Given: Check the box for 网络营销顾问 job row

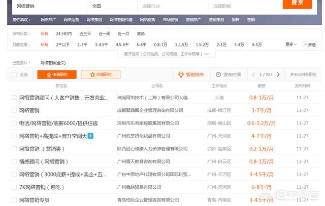Looking at the screenshot, I should point(14,97).
